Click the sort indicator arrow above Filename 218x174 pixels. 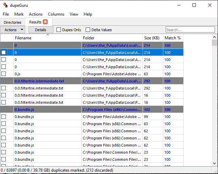48,35
